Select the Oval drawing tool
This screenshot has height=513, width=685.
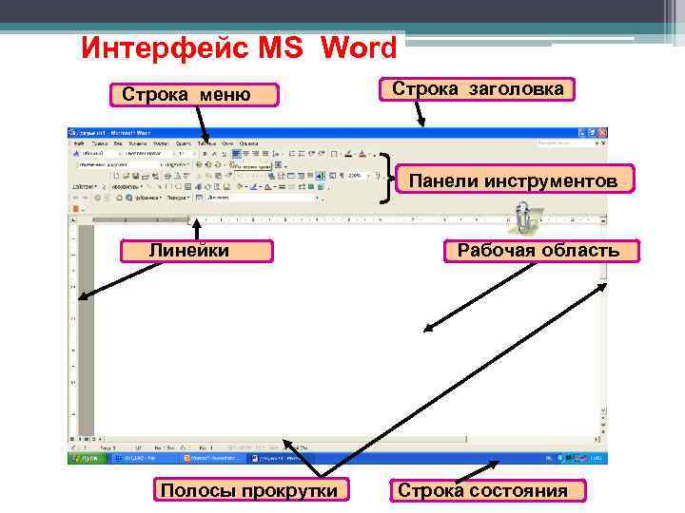pos(178,187)
